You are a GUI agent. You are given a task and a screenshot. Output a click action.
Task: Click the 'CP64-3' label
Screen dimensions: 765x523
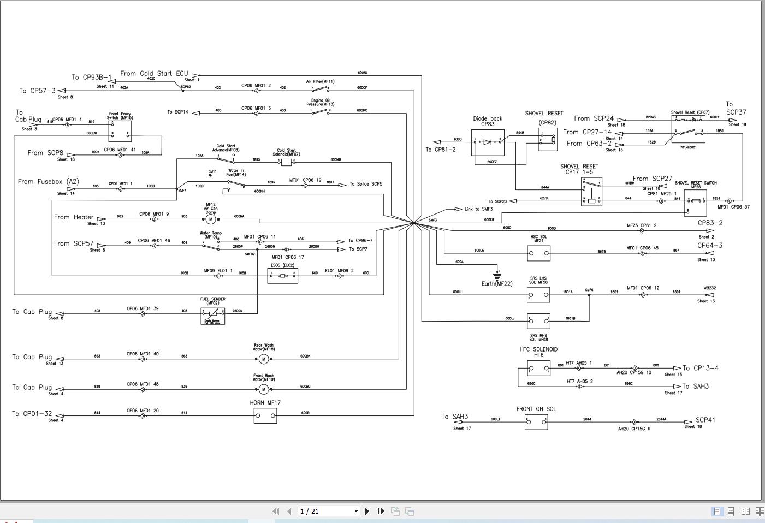[x=710, y=246]
